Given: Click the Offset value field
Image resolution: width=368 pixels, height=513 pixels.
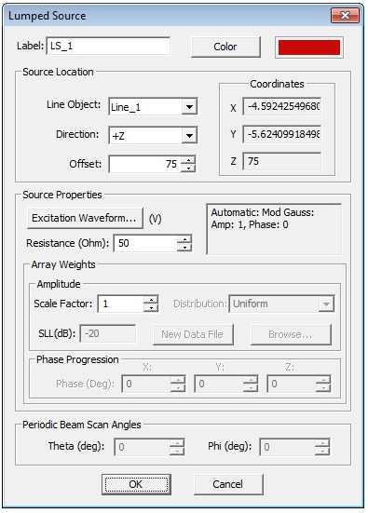Looking at the screenshot, I should [x=145, y=164].
